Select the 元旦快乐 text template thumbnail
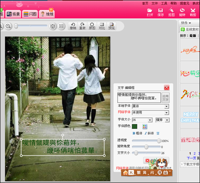This screenshot has width=200, height=183. [x=190, y=50]
